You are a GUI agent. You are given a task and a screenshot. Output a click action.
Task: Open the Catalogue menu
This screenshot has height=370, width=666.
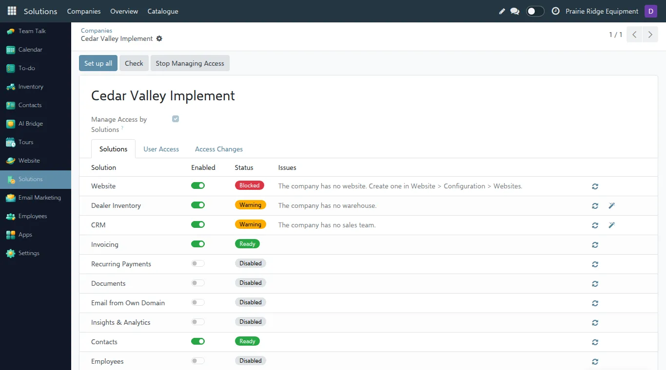coord(163,11)
